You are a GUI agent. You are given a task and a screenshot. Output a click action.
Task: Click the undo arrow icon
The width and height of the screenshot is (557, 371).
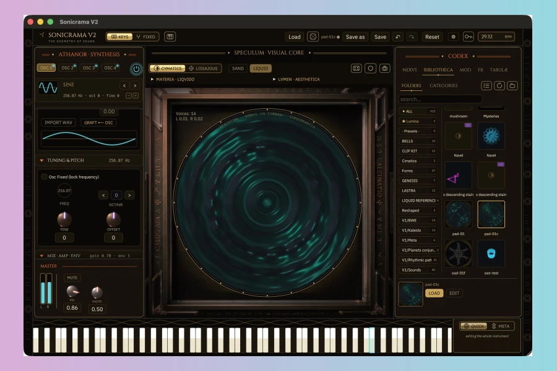(x=398, y=36)
